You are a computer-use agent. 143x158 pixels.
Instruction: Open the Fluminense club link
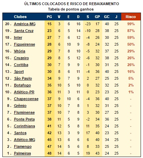coord(25,112)
